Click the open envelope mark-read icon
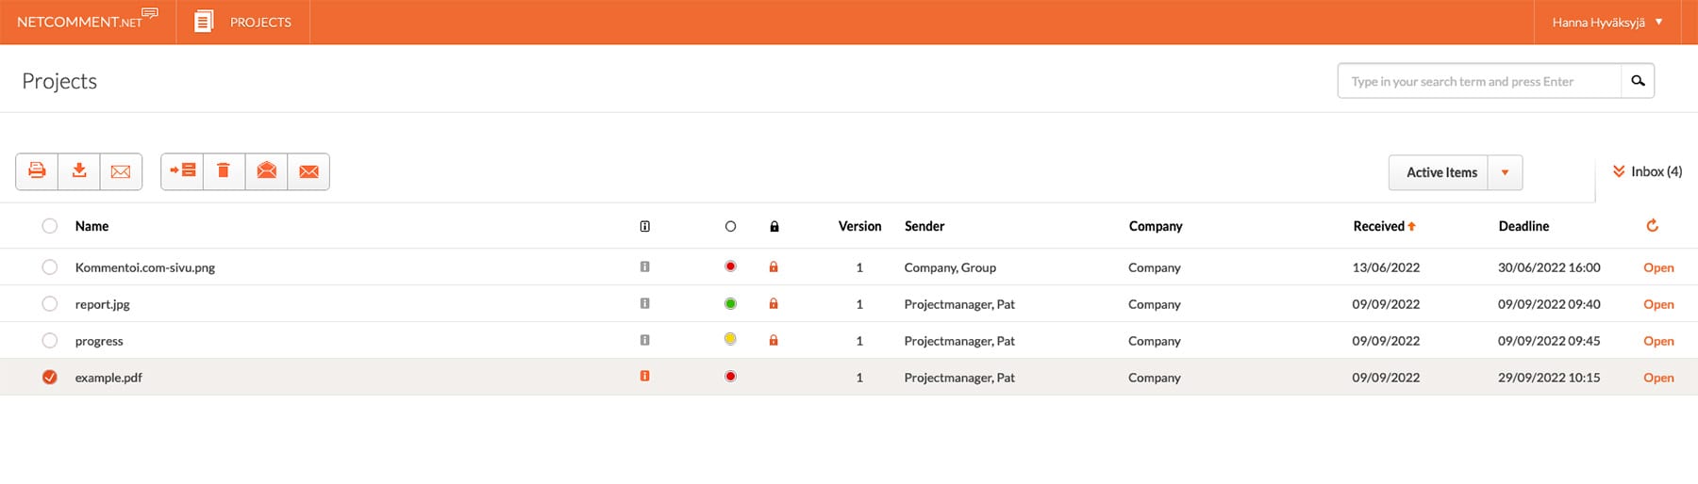 pyautogui.click(x=267, y=171)
